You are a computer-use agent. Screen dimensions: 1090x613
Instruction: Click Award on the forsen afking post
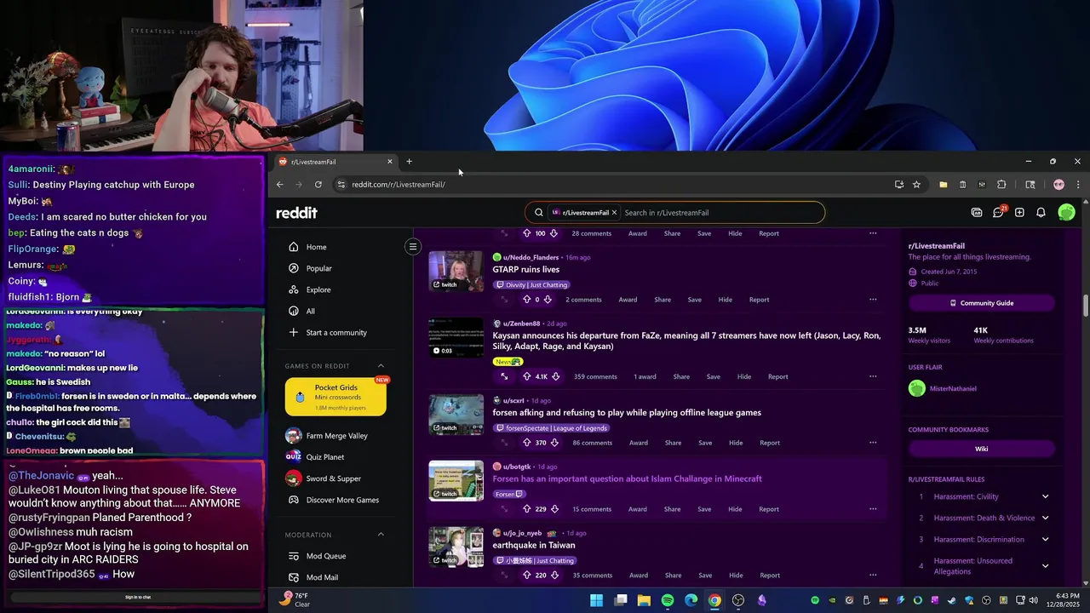[x=639, y=443]
